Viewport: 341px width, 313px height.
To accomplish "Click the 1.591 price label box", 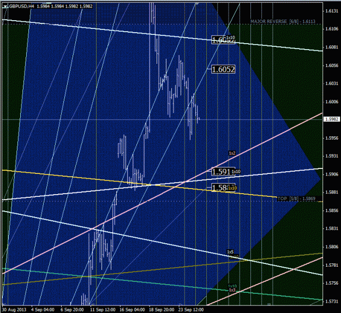I will [222, 172].
